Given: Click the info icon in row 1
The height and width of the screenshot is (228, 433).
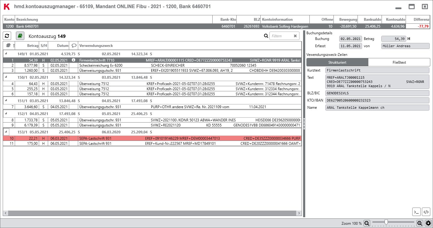Looking at the screenshot, I should point(73,60).
